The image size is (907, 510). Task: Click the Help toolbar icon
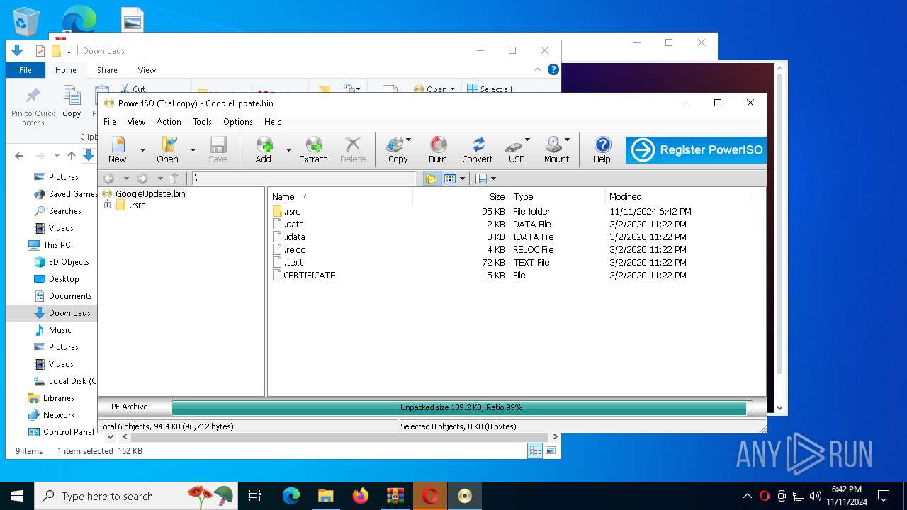coord(602,150)
